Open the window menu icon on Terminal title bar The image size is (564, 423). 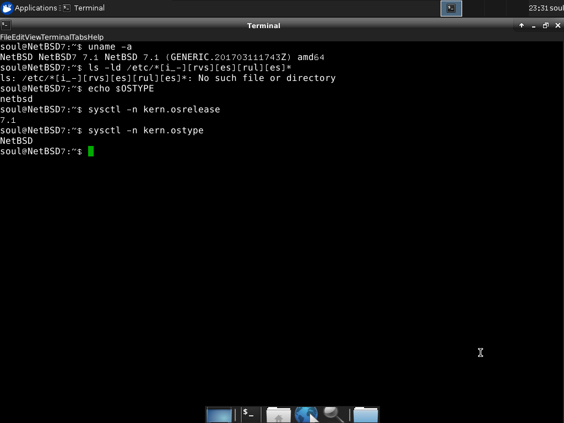[6, 25]
